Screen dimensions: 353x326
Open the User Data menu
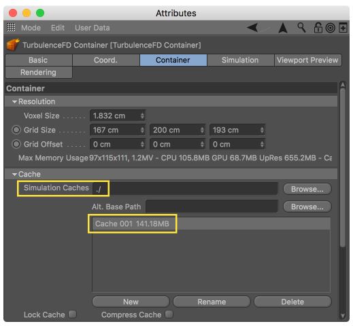tap(92, 28)
